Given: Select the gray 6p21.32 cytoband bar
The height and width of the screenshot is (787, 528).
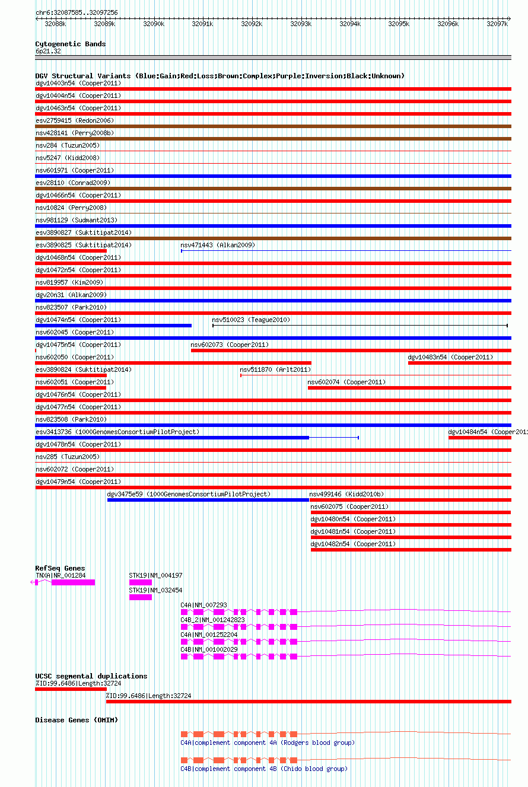Looking at the screenshot, I should (273, 58).
